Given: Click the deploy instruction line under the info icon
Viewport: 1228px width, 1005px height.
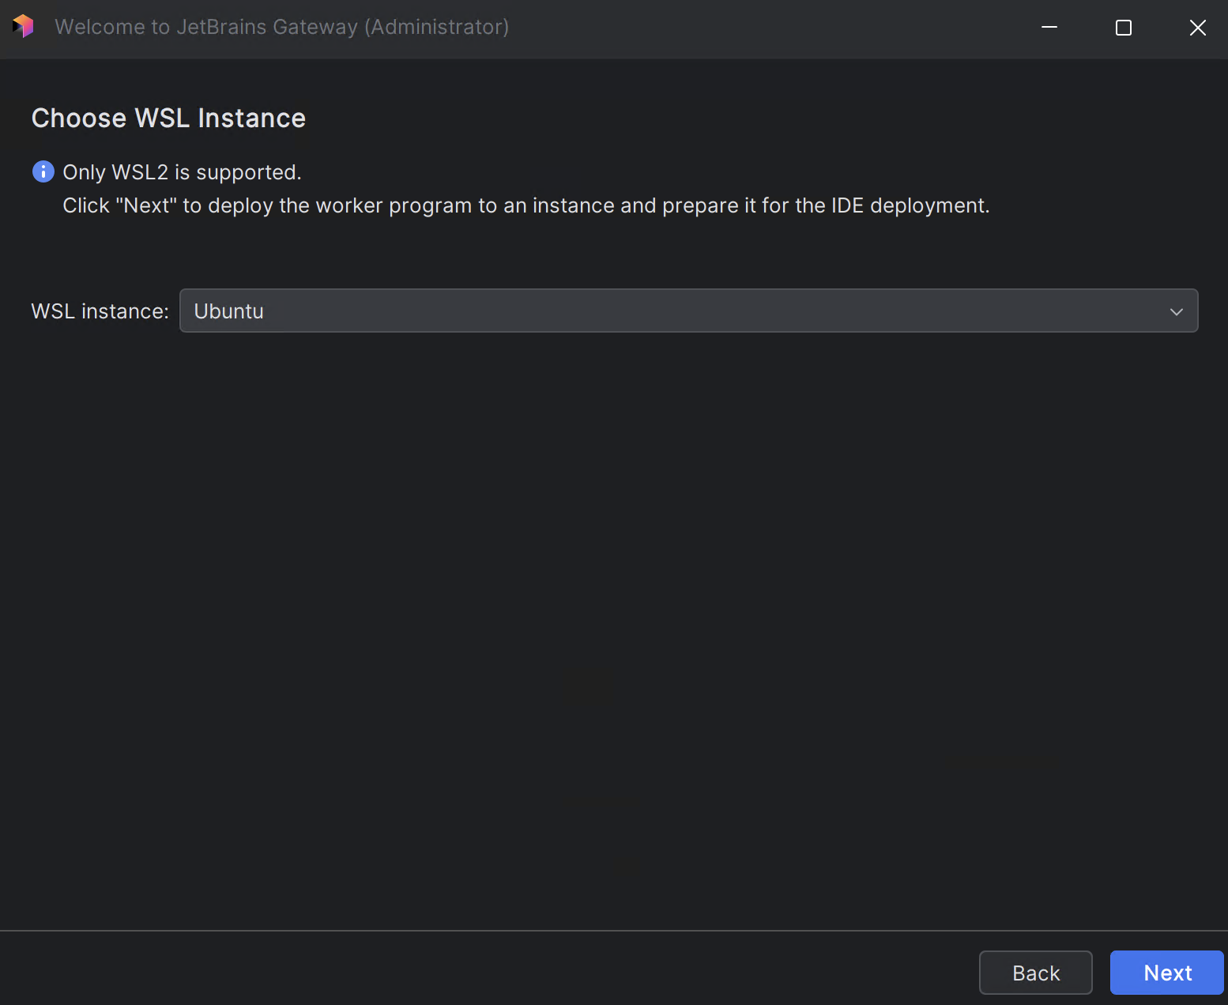Looking at the screenshot, I should tap(525, 205).
